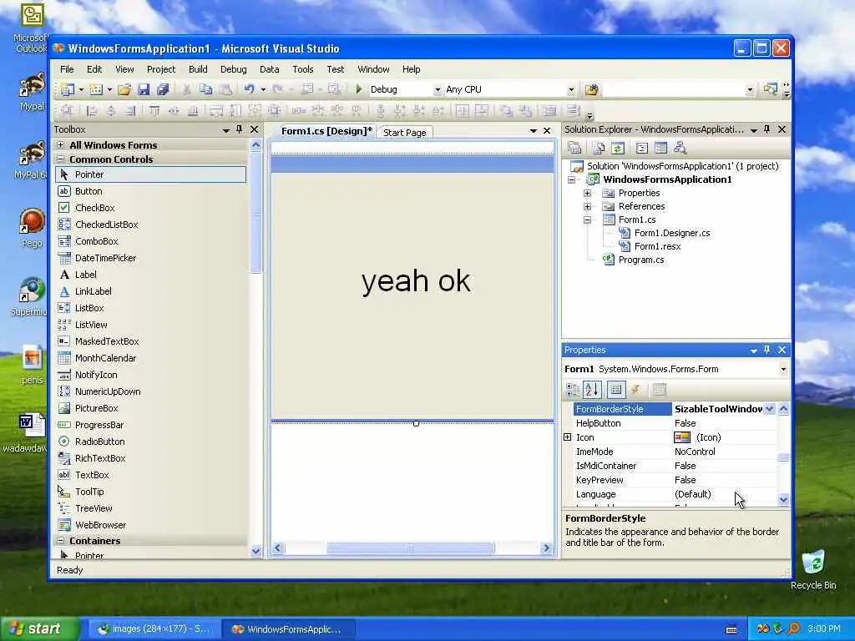Select the Button control in Toolbox

150,191
